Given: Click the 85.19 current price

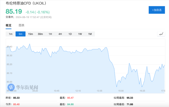Looking at the screenshot, I should pyautogui.click(x=13, y=12).
